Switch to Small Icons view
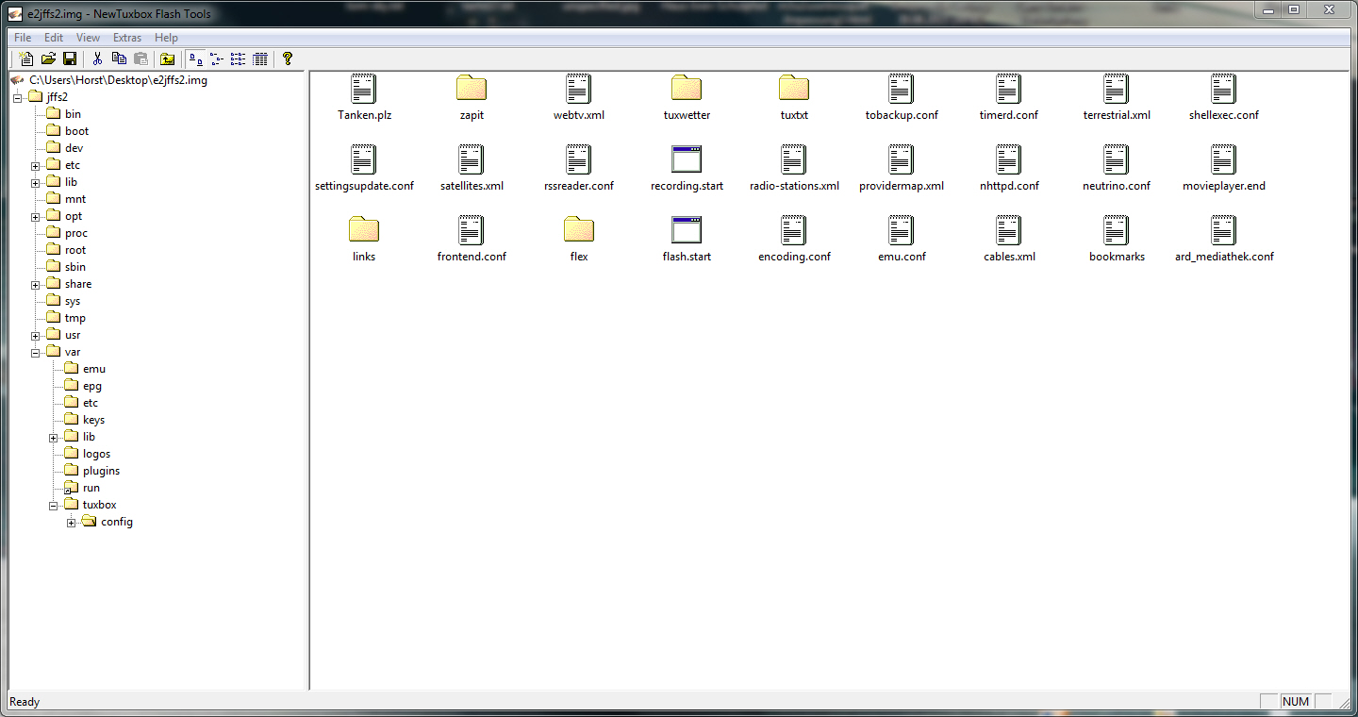1358x717 pixels. click(217, 59)
